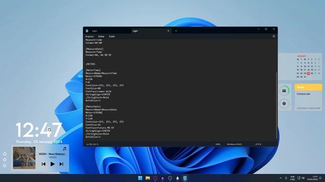Click the notes widget timestamp text
The image size is (325, 182).
point(308,108)
